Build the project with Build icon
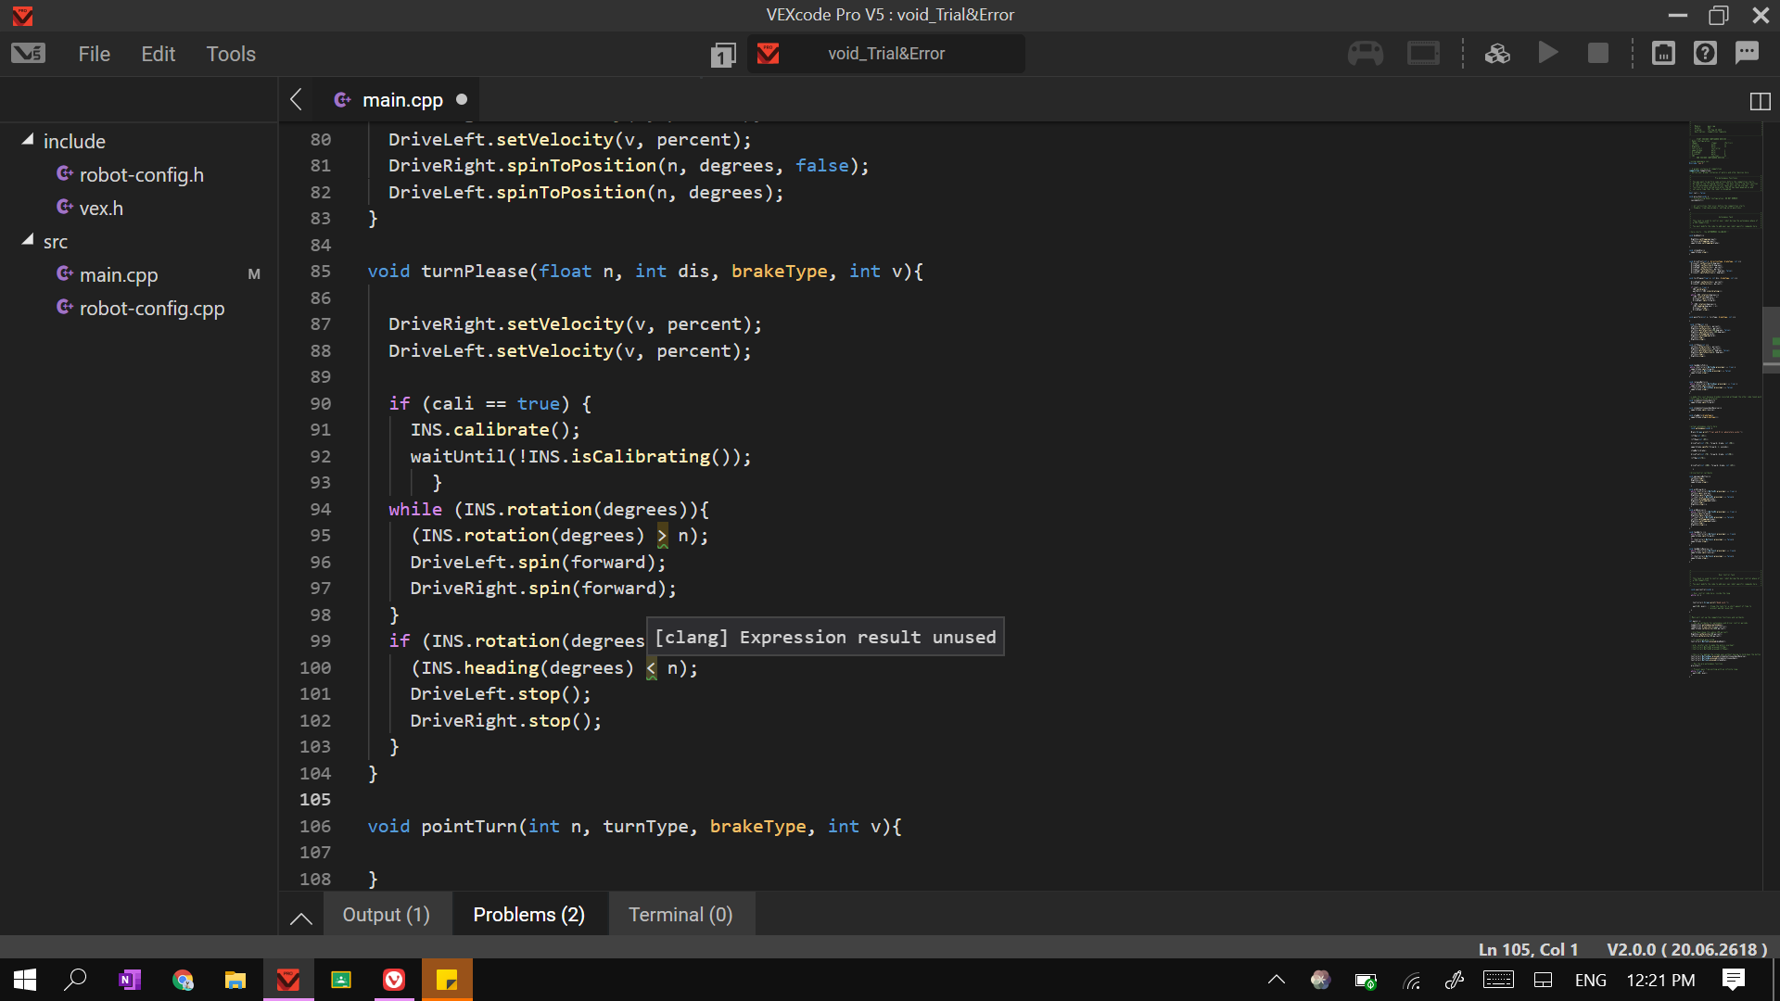The height and width of the screenshot is (1001, 1780). point(1497,54)
